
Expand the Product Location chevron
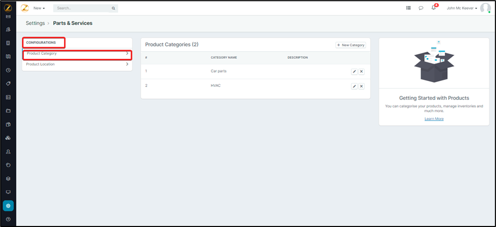127,64
